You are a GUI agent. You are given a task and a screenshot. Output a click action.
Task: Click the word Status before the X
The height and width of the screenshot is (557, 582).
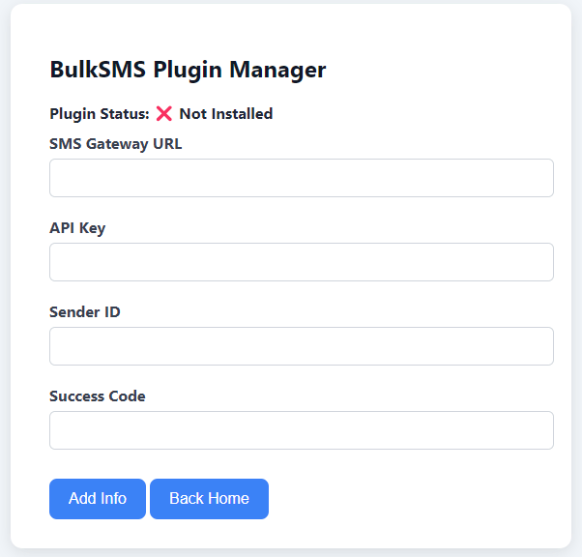click(125, 114)
